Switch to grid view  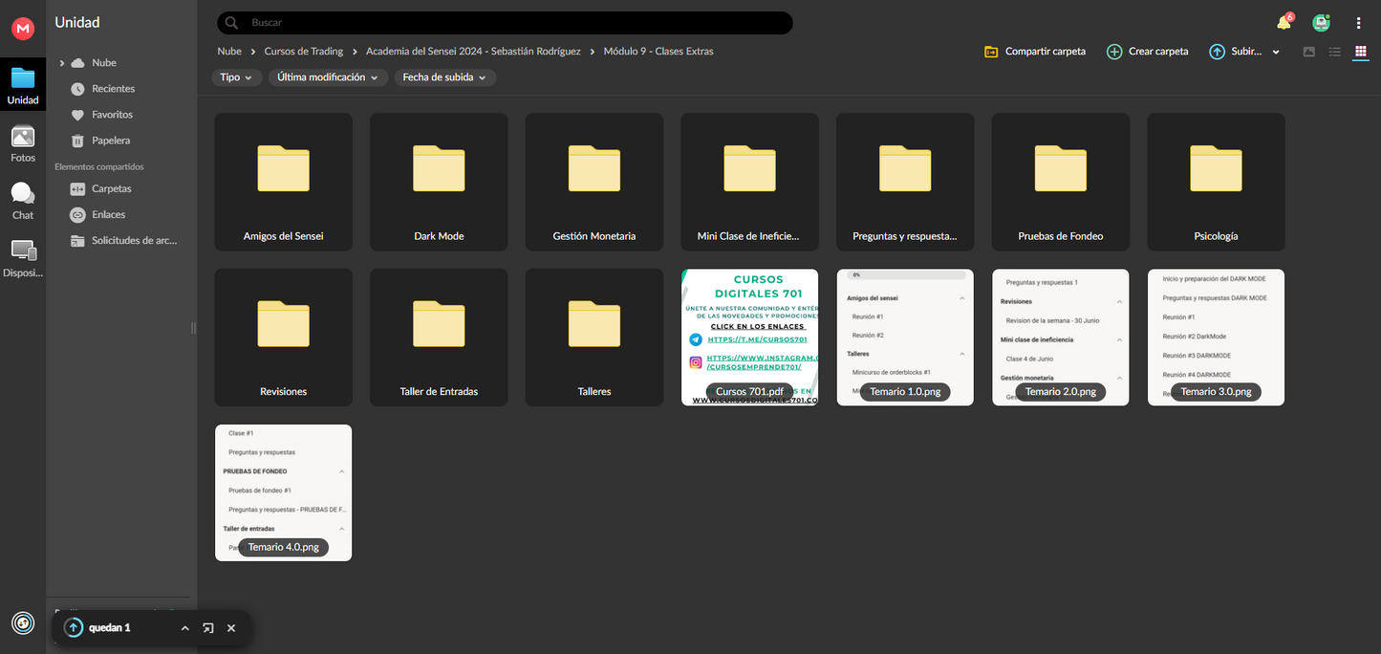[1361, 52]
